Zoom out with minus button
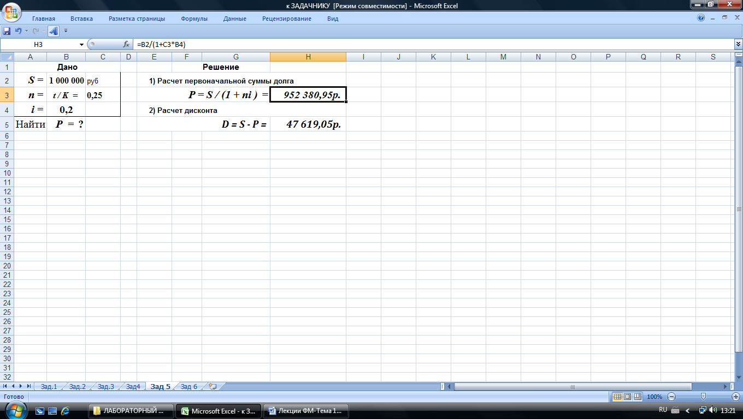Image resolution: width=743 pixels, height=419 pixels. click(x=671, y=397)
